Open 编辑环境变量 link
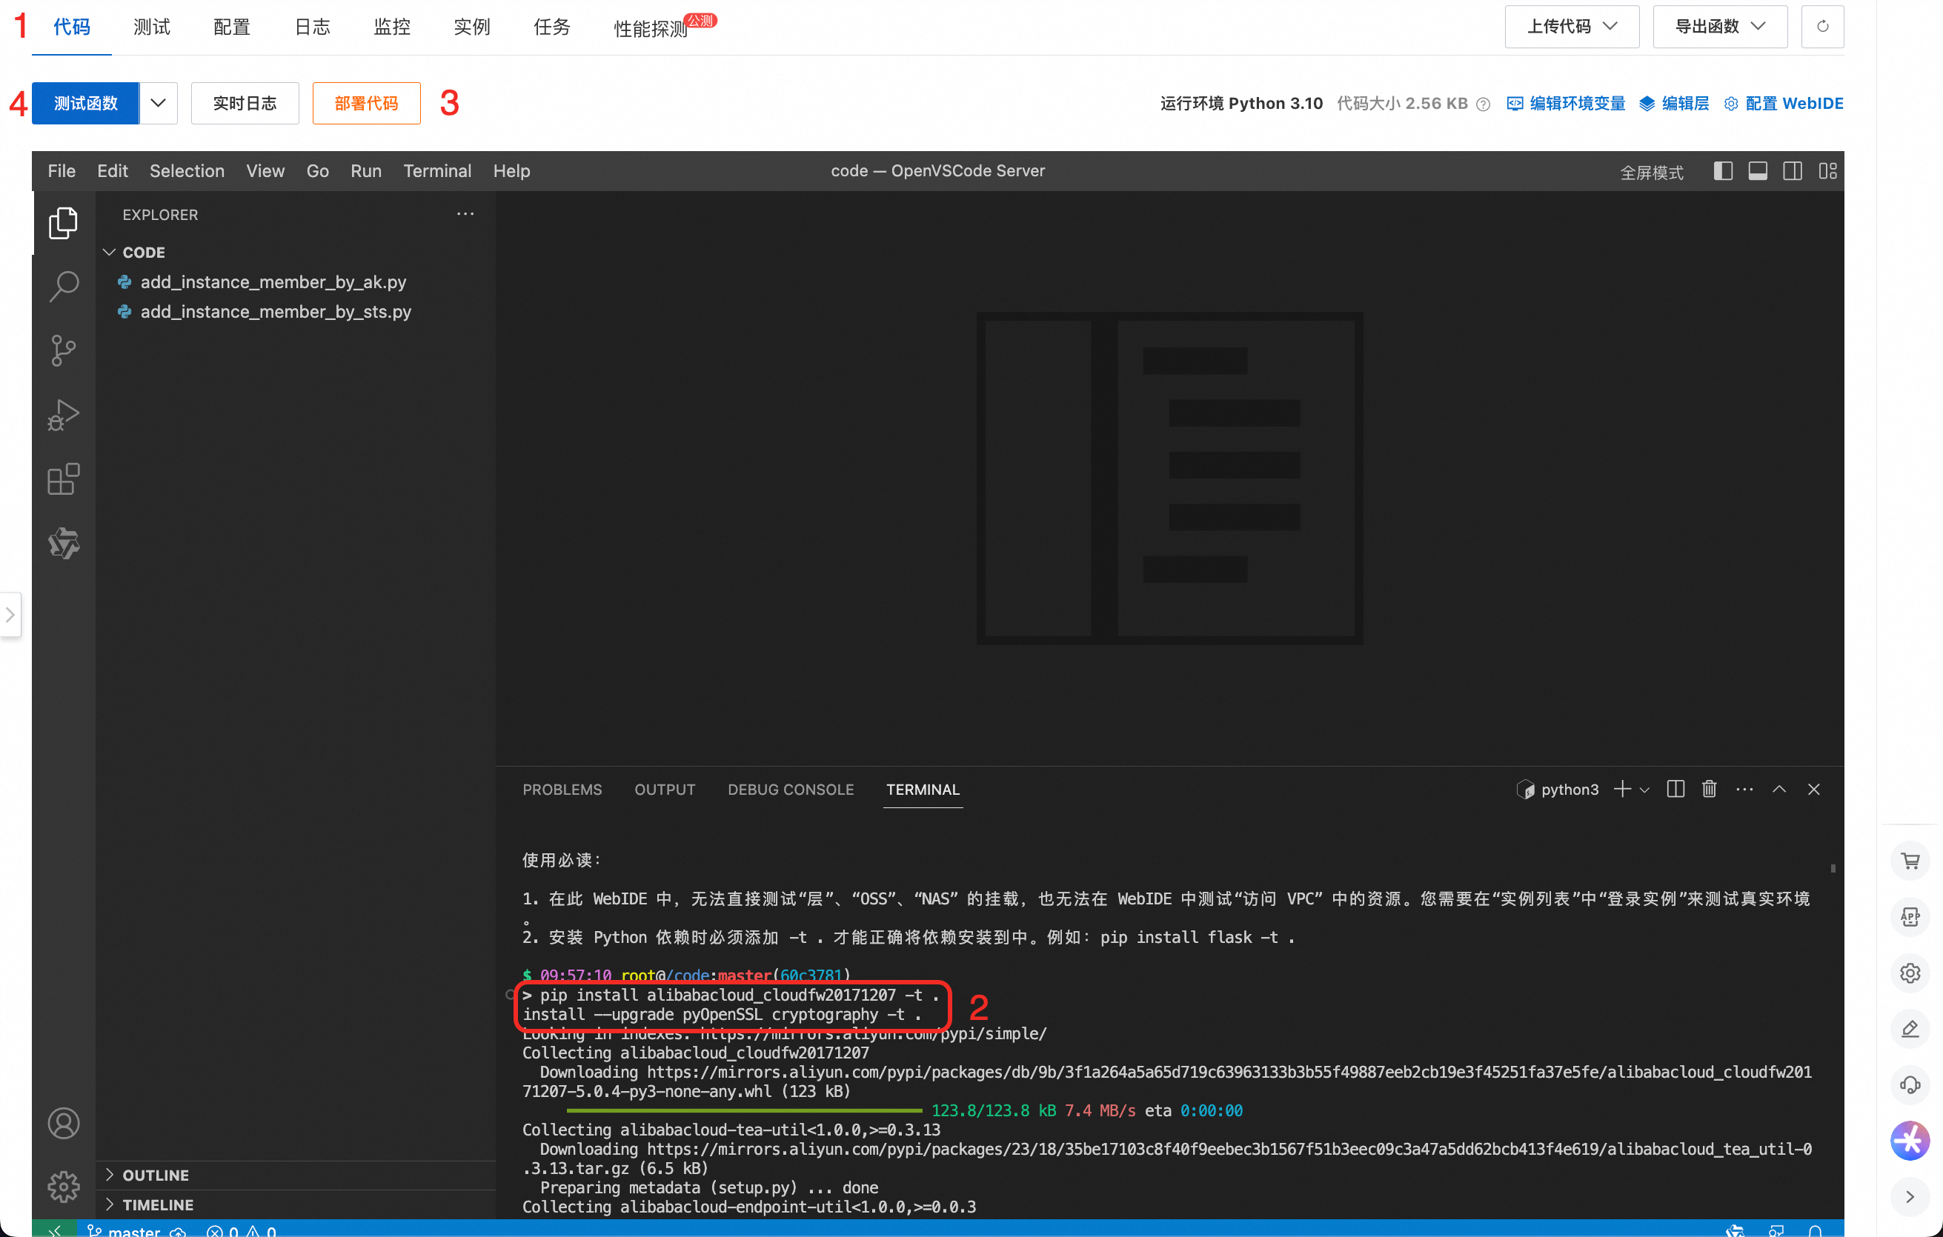Image resolution: width=1943 pixels, height=1237 pixels. (x=1565, y=103)
